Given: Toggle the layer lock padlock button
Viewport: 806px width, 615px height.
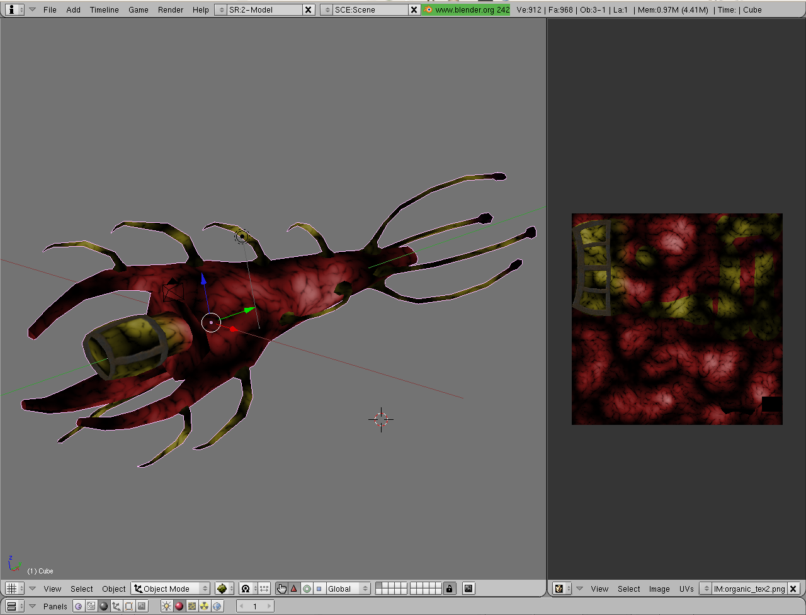Looking at the screenshot, I should click(449, 589).
